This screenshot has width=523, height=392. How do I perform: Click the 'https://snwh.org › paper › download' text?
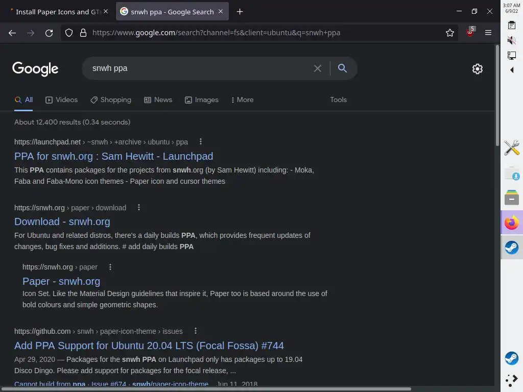point(70,208)
